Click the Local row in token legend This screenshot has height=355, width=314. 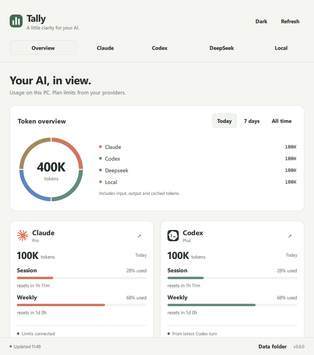click(198, 182)
